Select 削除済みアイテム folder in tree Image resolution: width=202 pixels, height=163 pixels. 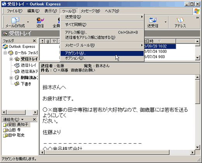[30, 78]
